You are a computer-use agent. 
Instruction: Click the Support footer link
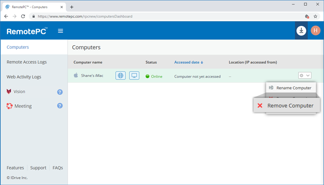click(38, 168)
